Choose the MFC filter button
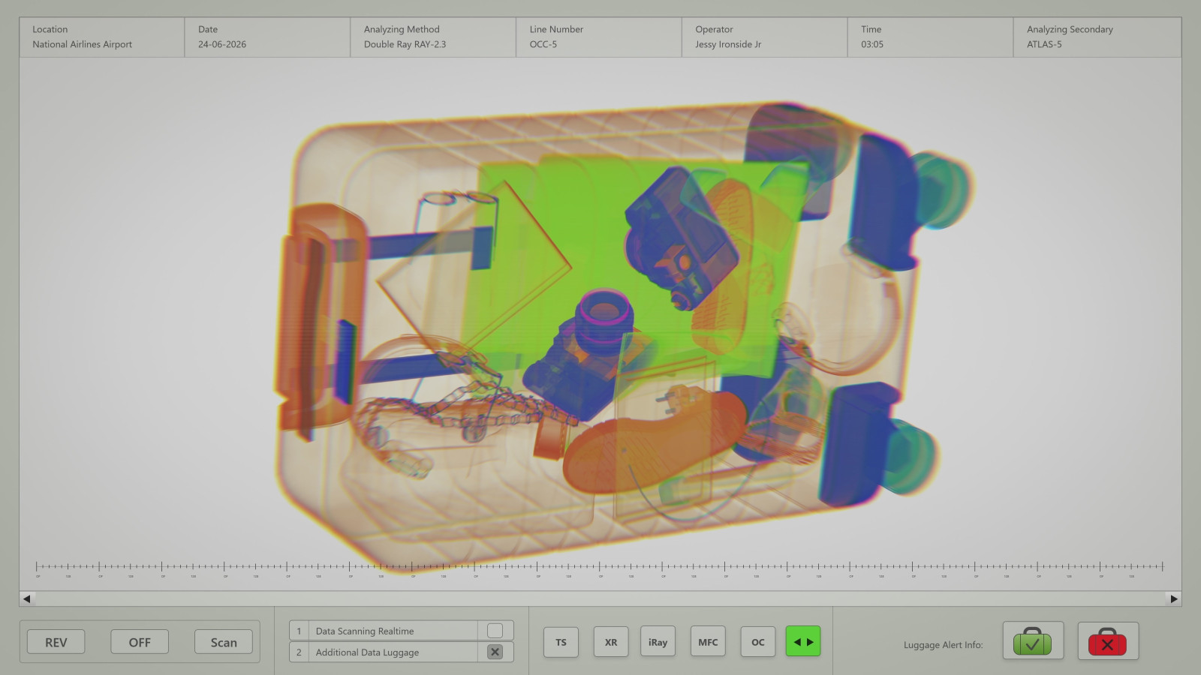The image size is (1201, 675). (708, 642)
